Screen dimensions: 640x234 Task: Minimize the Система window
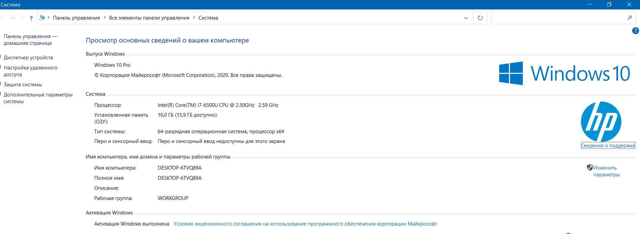click(x=590, y=4)
